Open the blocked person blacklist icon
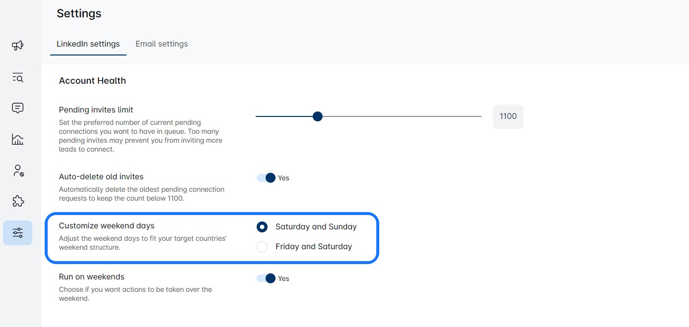The width and height of the screenshot is (689, 327). 18,171
